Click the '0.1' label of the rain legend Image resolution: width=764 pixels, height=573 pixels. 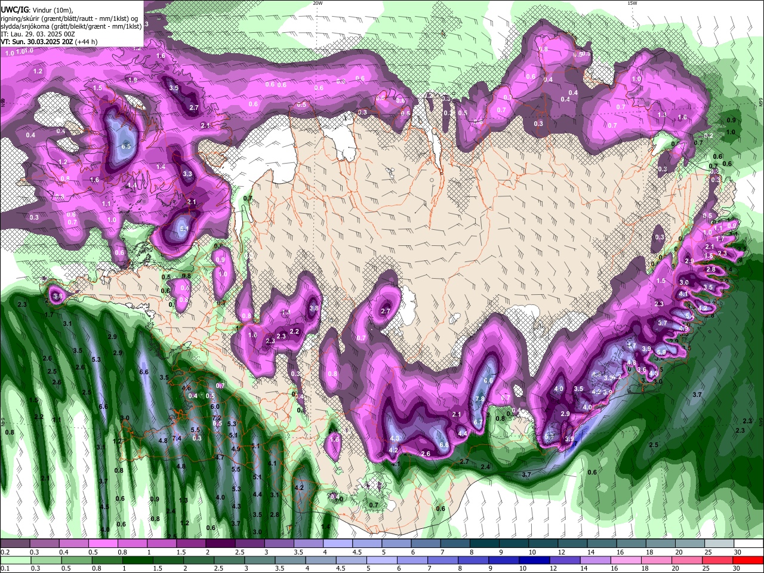[5, 569]
